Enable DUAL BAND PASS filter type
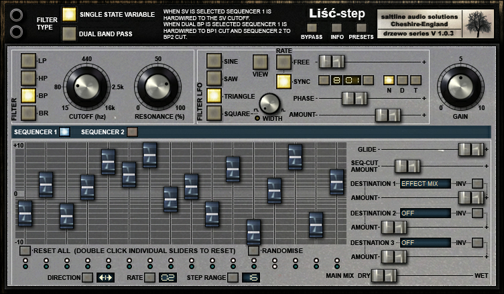The width and height of the screenshot is (504, 294). [x=69, y=34]
